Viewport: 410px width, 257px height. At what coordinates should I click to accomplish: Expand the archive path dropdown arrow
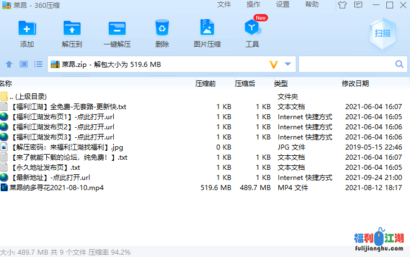(288, 64)
